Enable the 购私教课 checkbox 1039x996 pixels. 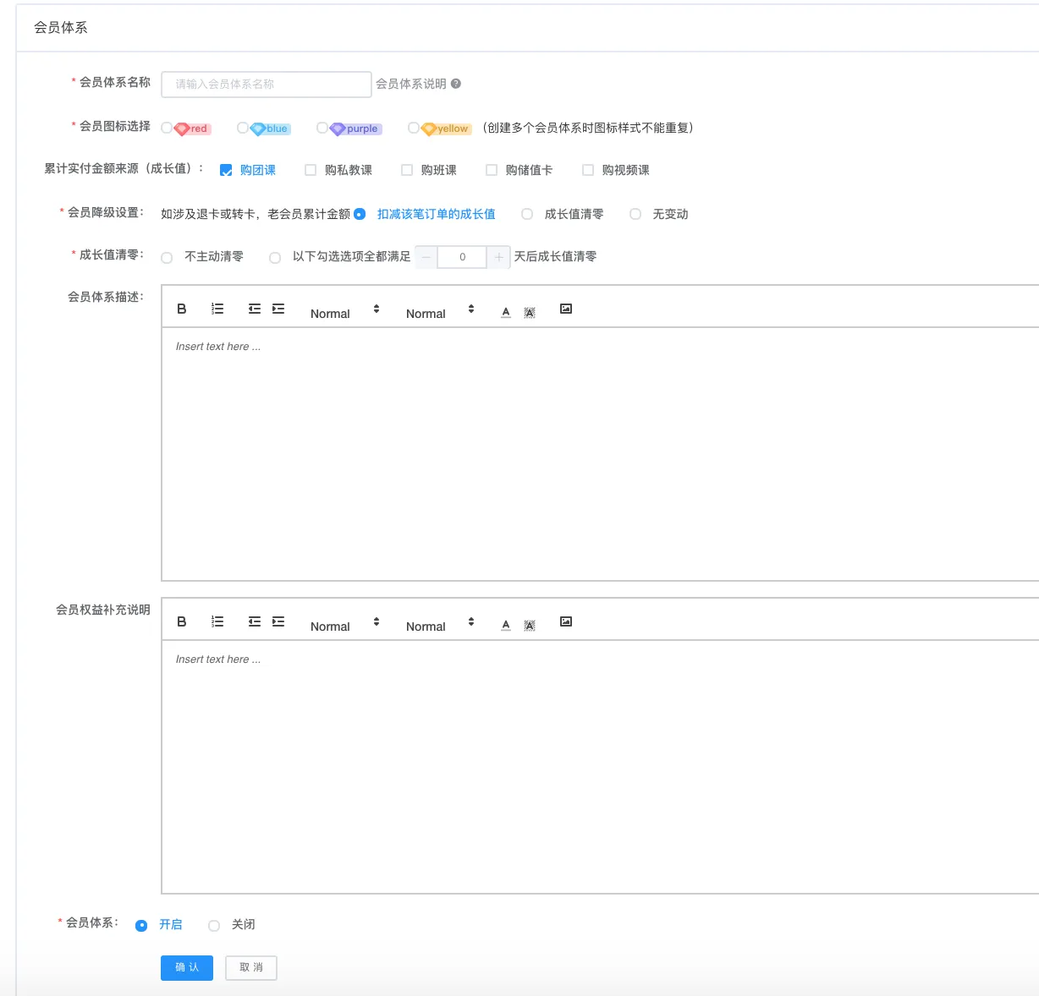311,171
